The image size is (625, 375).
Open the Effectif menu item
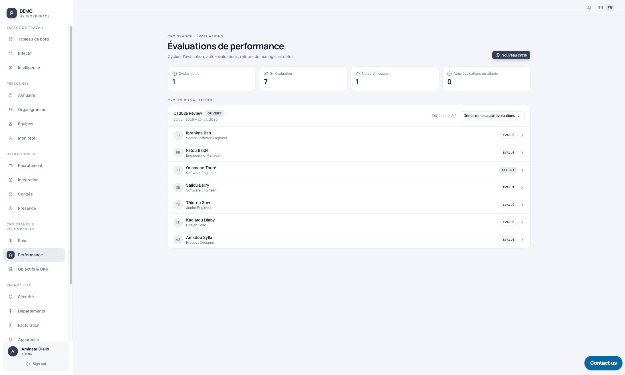click(x=34, y=53)
